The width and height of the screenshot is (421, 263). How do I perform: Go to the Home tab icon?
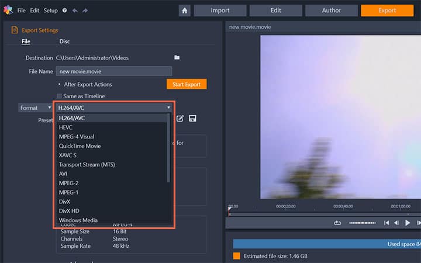pyautogui.click(x=184, y=11)
